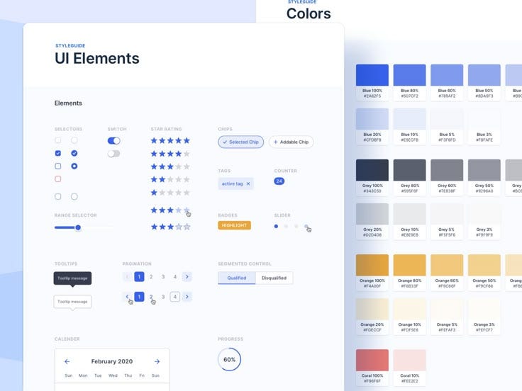Image resolution: width=522 pixels, height=391 pixels.
Task: Select the filled radio button with center dot
Action: (x=74, y=166)
